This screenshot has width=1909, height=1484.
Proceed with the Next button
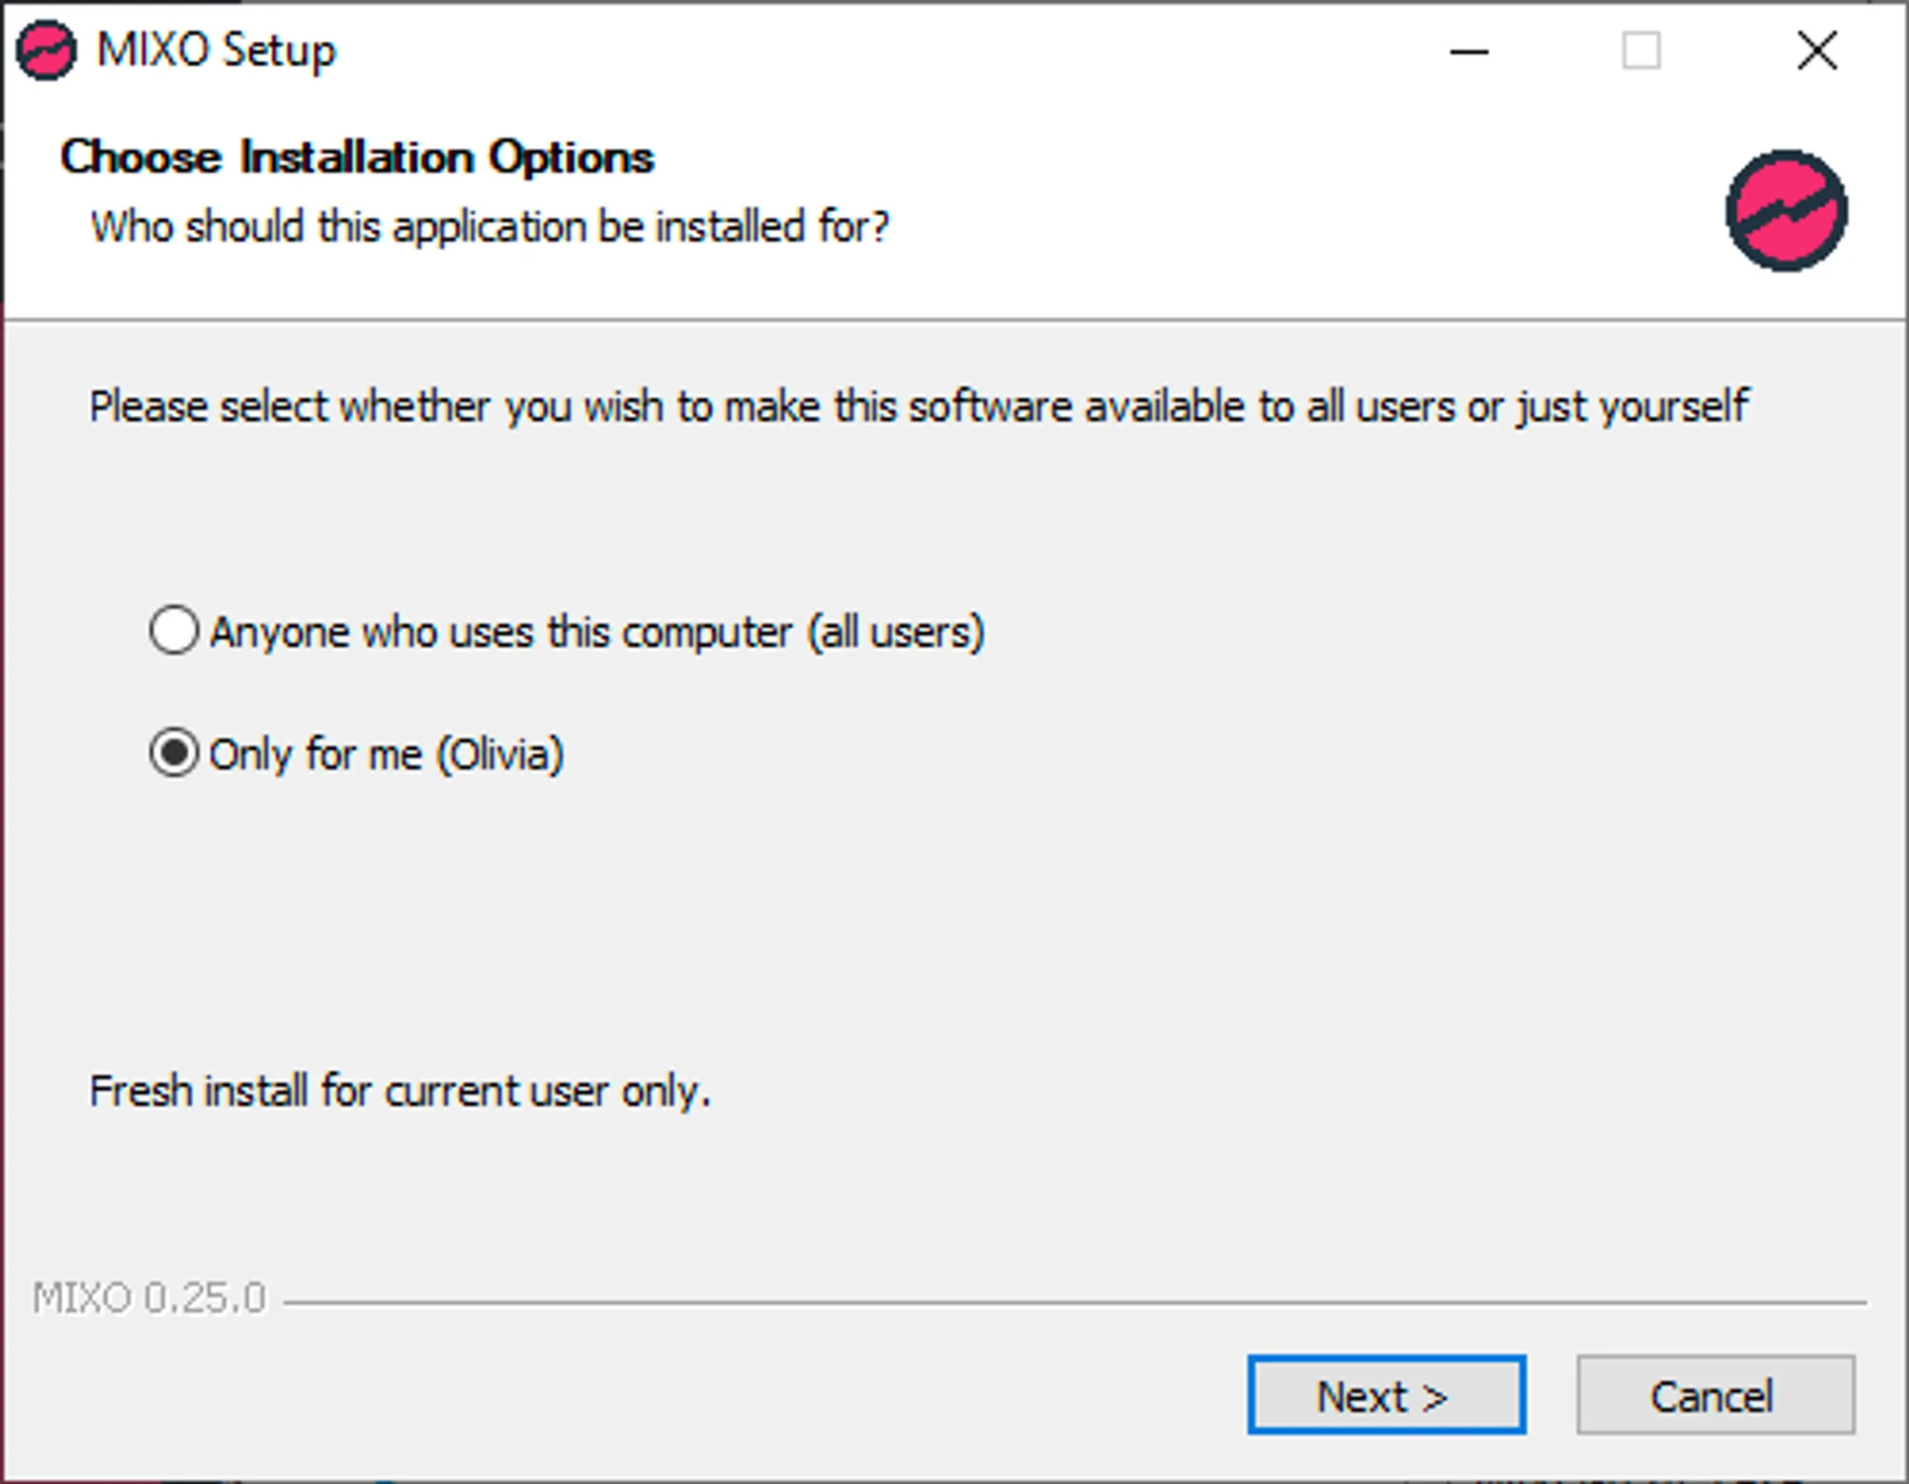click(x=1386, y=1395)
